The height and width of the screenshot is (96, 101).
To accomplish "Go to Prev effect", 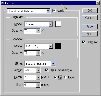I will pyautogui.click(x=90, y=27).
